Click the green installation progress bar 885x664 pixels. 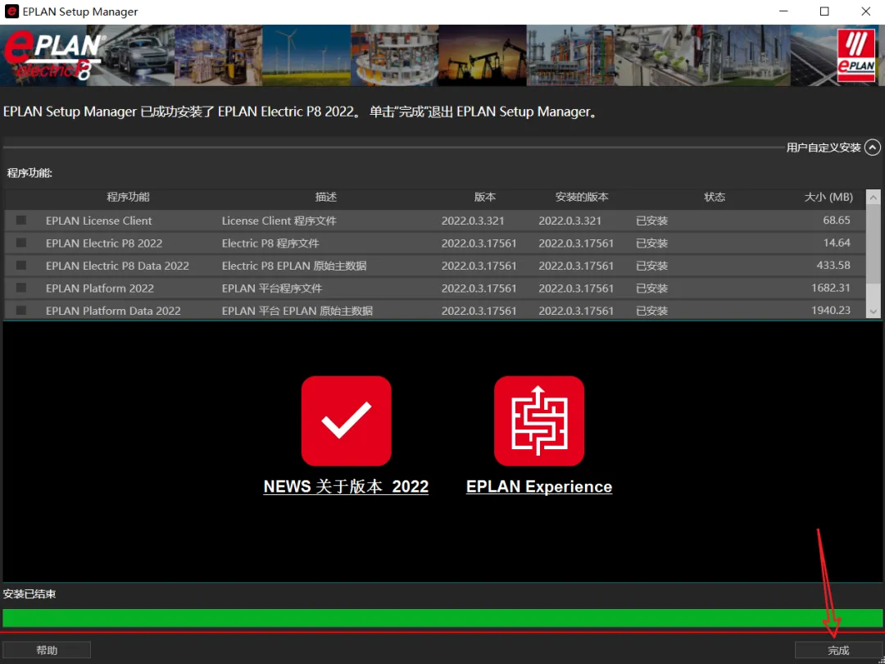coord(442,618)
